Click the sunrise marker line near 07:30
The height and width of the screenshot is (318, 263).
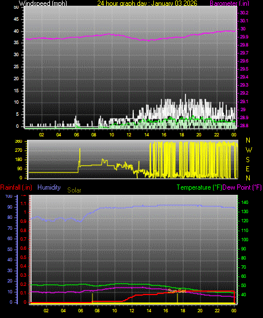point(92,298)
